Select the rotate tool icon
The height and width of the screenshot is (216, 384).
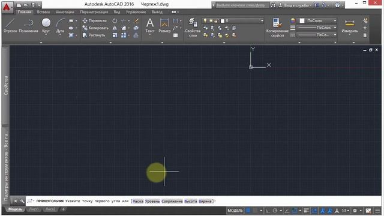[x=115, y=21]
